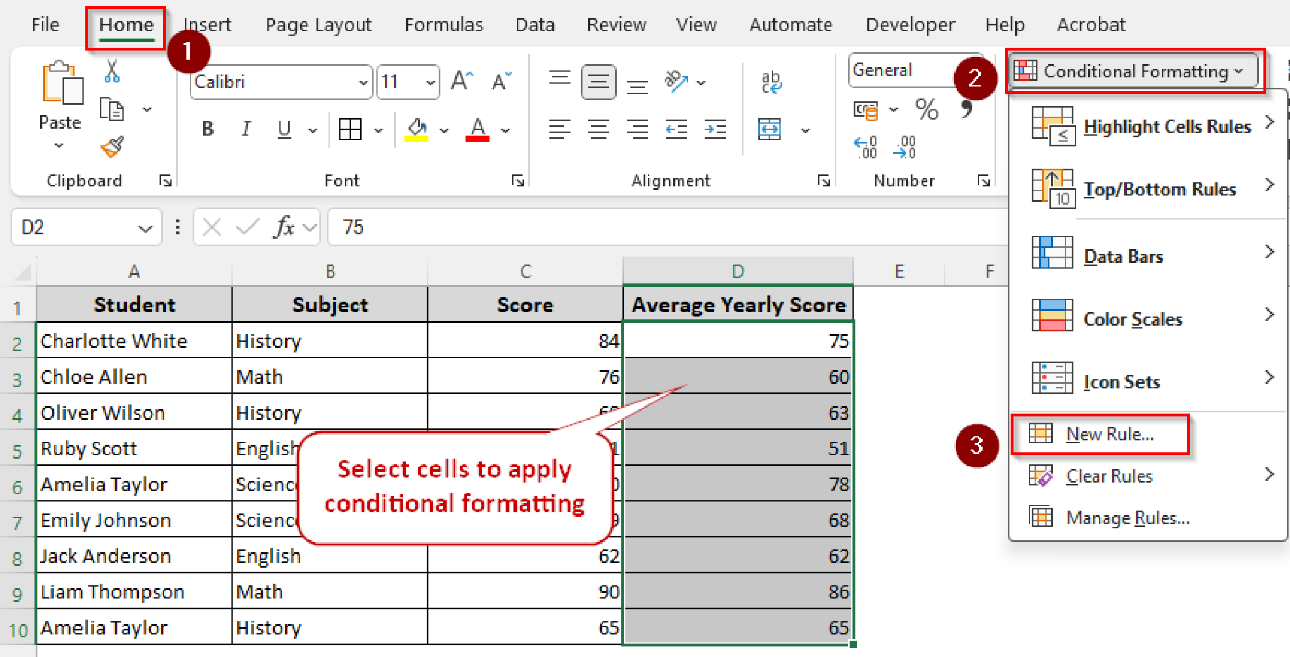Click the Borders icon
Image resolution: width=1290 pixels, height=657 pixels.
pyautogui.click(x=350, y=130)
